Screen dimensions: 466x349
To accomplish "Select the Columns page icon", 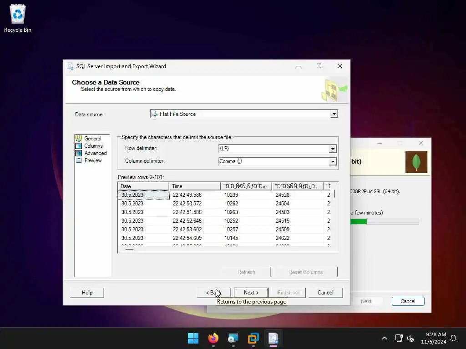I will (x=78, y=146).
